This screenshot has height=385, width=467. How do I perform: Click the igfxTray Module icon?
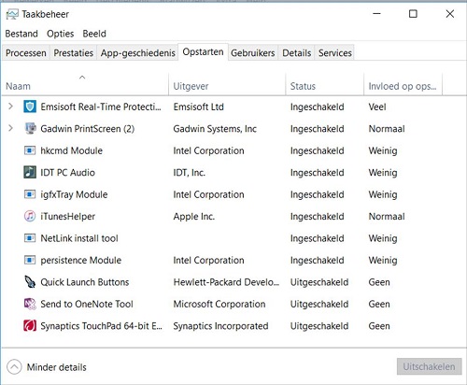(30, 194)
